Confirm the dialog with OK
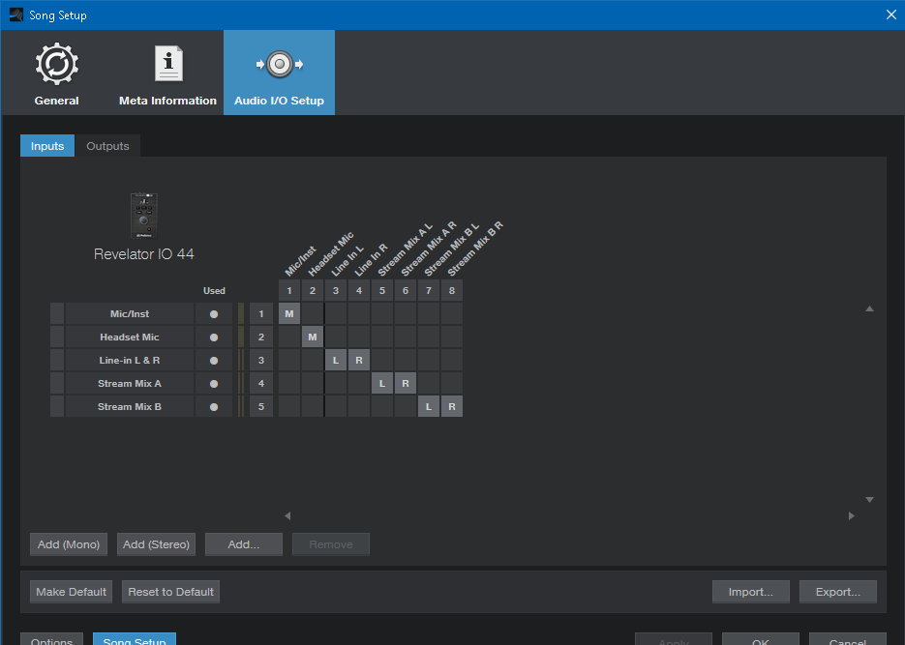Viewport: 905px width, 645px height. point(761,639)
